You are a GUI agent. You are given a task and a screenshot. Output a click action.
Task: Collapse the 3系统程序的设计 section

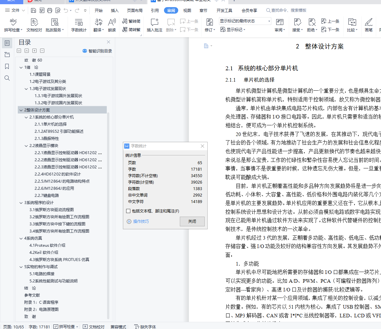pos(21,203)
